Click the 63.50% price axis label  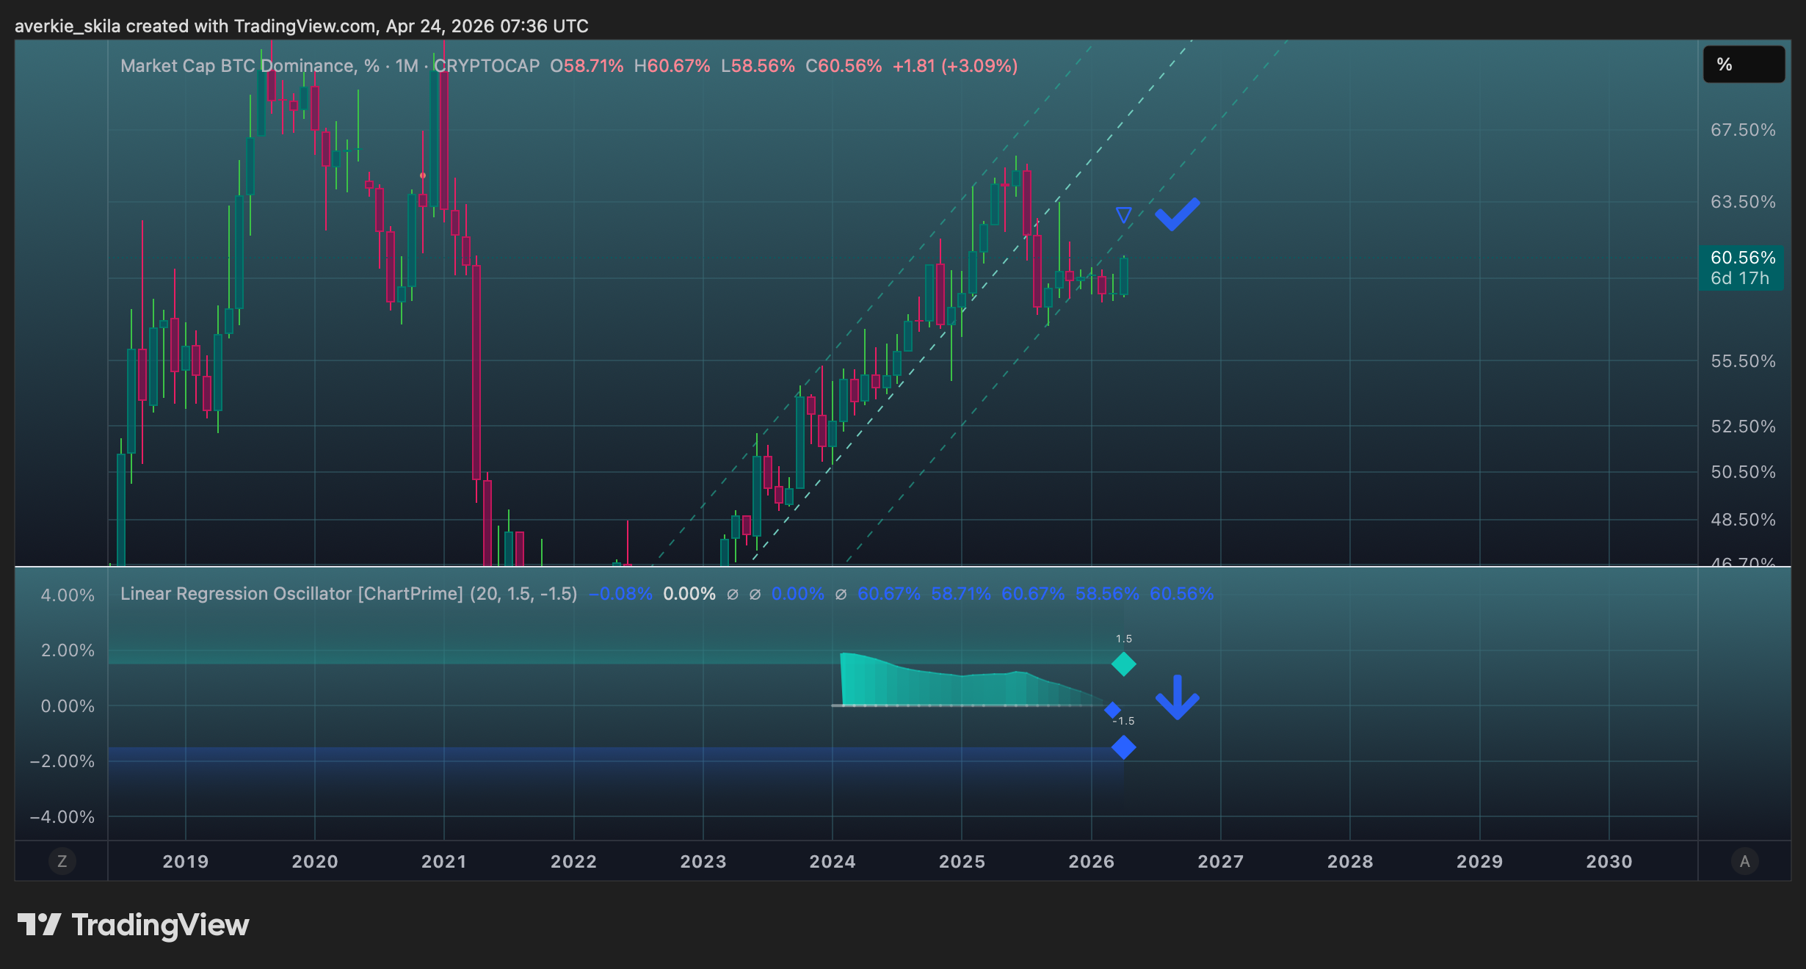point(1743,202)
